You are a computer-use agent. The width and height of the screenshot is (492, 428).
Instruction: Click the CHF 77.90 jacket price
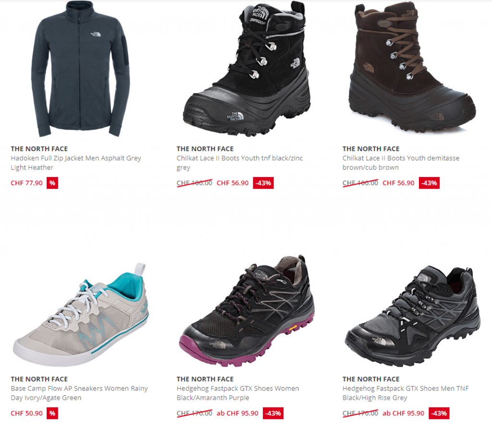point(27,183)
